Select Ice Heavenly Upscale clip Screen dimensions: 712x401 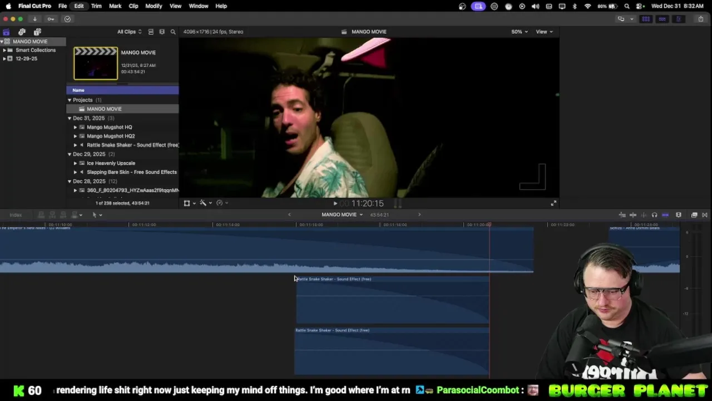(111, 163)
